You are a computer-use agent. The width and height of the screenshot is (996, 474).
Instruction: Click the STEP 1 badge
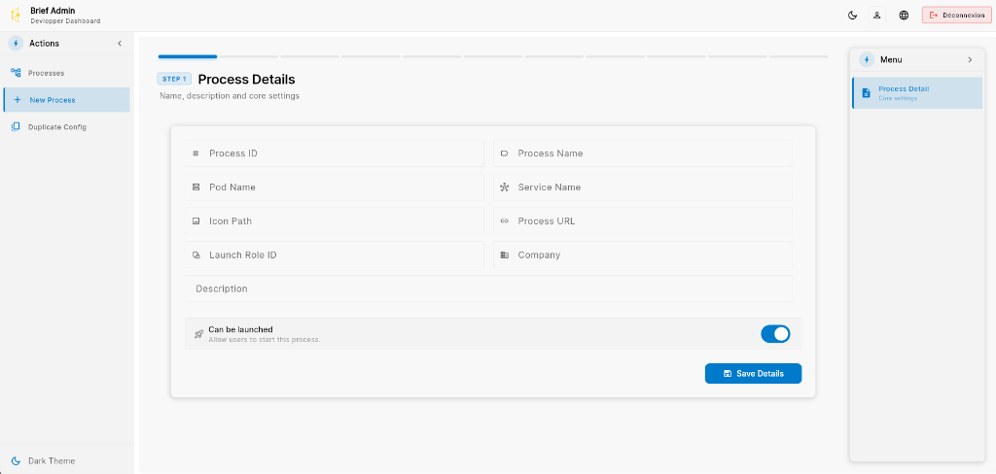pyautogui.click(x=174, y=80)
